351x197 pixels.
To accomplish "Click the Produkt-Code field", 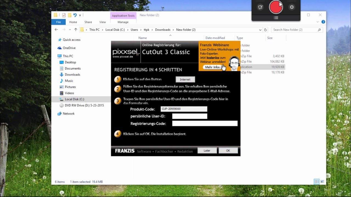I will pyautogui.click(x=184, y=109).
